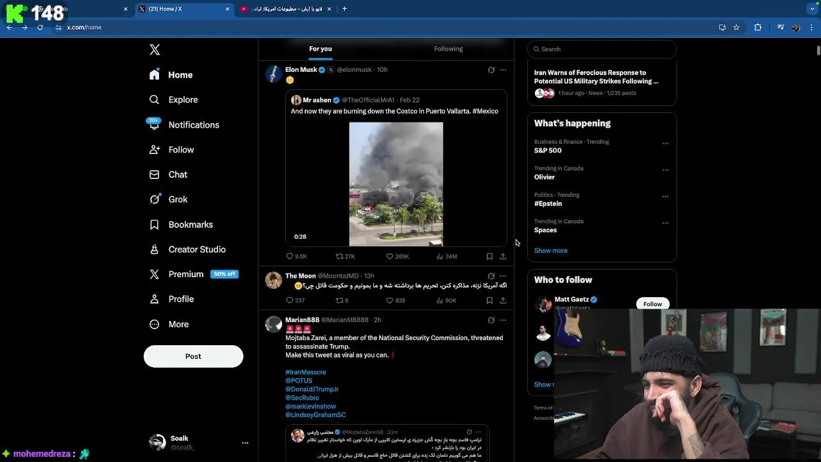Click the blue Post button
Image resolution: width=821 pixels, height=462 pixels.
[193, 356]
